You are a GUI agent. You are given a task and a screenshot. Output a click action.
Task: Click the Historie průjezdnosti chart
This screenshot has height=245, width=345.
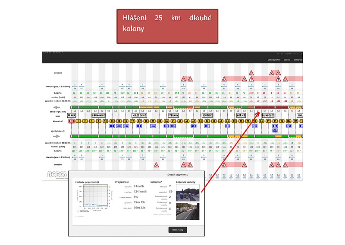tap(94, 197)
